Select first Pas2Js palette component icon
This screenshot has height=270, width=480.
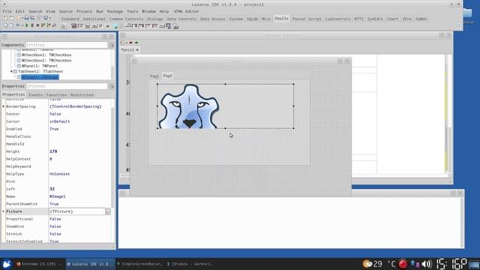pyautogui.click(x=73, y=26)
